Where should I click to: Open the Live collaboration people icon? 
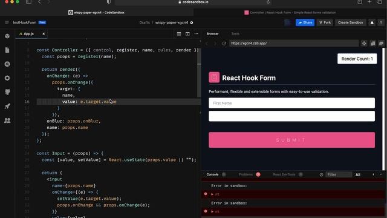7,121
